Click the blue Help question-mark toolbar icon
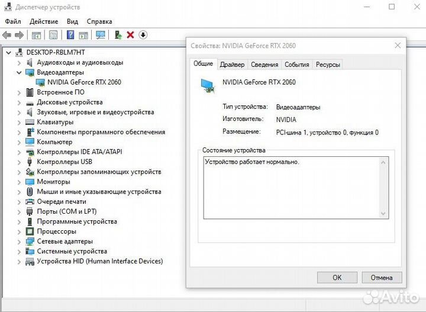Screen dimensions: 426x312 (70, 35)
